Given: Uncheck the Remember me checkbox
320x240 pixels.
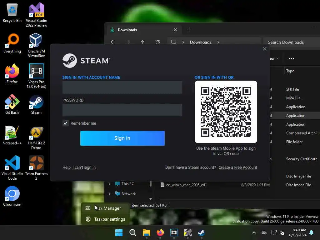Looking at the screenshot, I should point(66,123).
